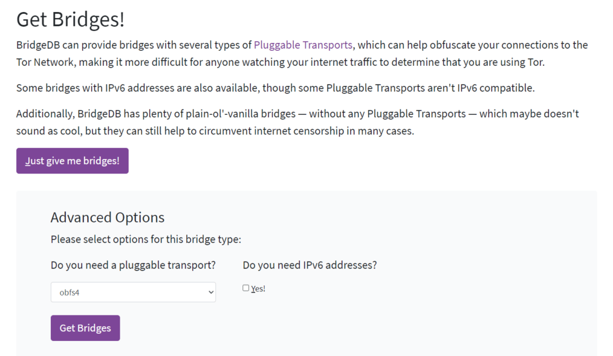Click "Do you need IPv6 addresses?" label
Image resolution: width=613 pixels, height=356 pixels.
pyautogui.click(x=309, y=265)
